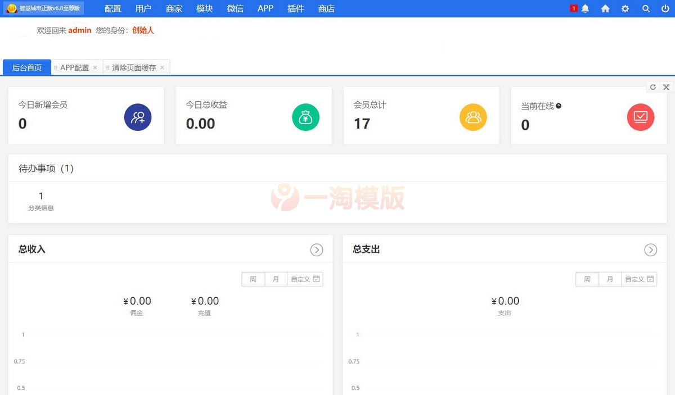
Task: Click the yellow 会员总计 members icon
Action: click(x=473, y=117)
